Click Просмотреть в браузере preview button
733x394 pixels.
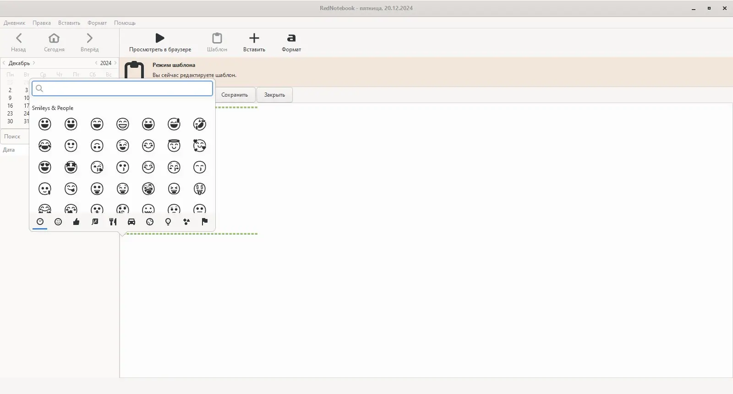click(x=160, y=43)
